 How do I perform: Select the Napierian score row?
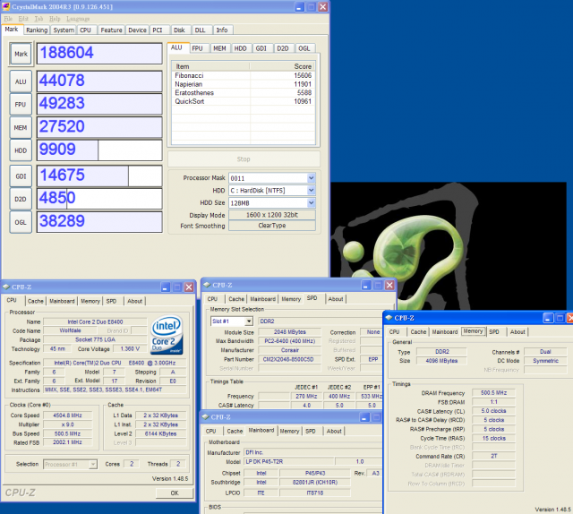[243, 84]
